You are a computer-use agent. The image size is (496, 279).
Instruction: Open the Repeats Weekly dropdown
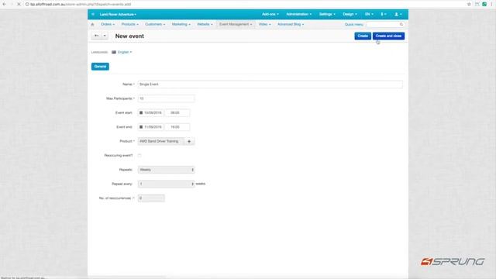point(166,170)
